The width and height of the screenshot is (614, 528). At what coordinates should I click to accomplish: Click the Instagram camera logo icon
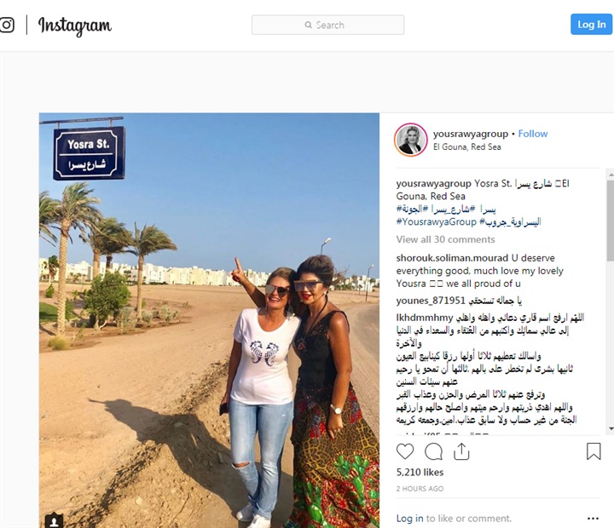click(7, 25)
